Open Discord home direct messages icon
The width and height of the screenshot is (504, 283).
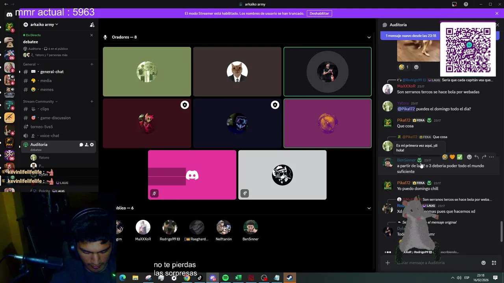pyautogui.click(x=9, y=15)
